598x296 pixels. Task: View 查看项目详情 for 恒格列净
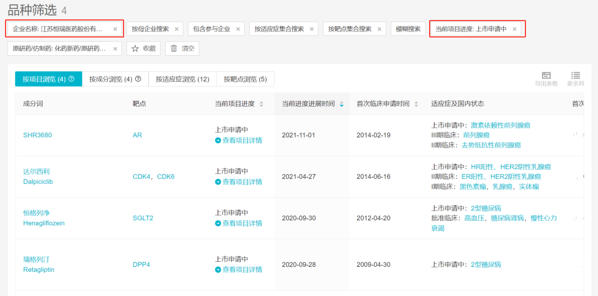(239, 223)
